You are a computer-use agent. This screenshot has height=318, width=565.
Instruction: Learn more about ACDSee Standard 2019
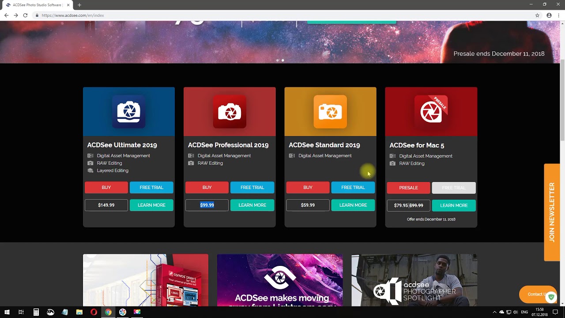click(353, 205)
